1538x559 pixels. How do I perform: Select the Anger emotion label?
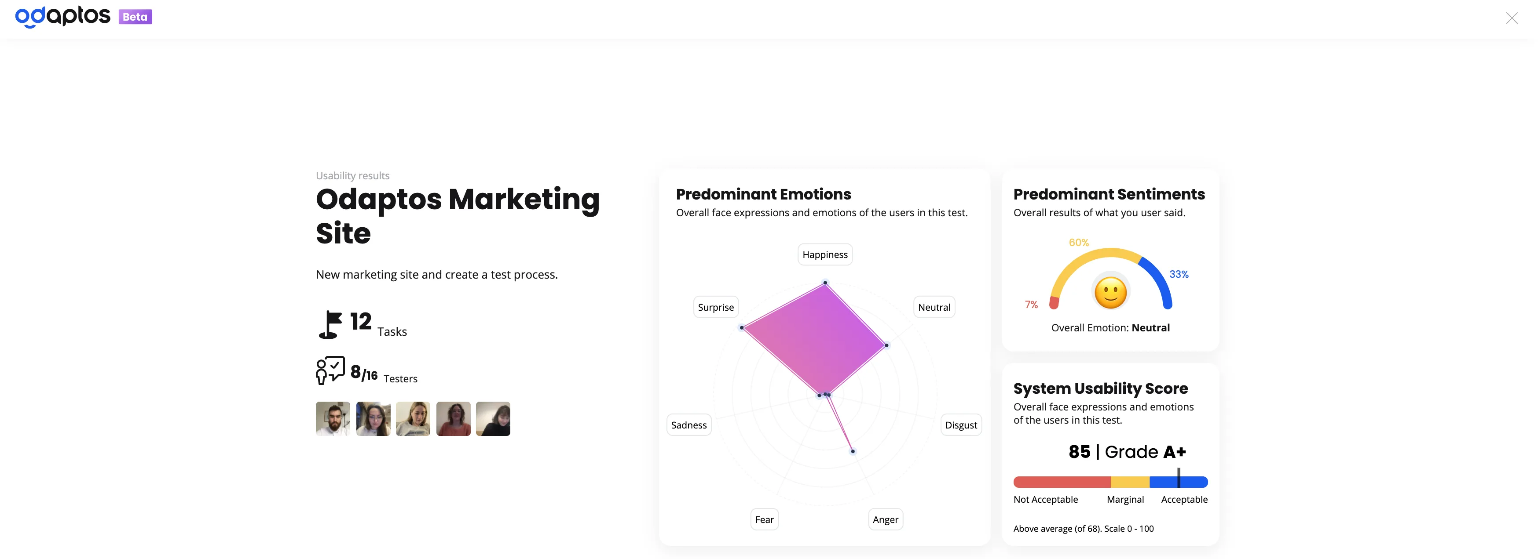pos(886,519)
